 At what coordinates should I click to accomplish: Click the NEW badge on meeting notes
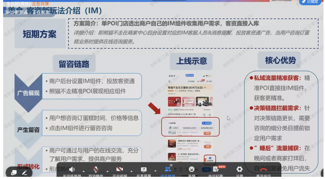click(x=222, y=167)
